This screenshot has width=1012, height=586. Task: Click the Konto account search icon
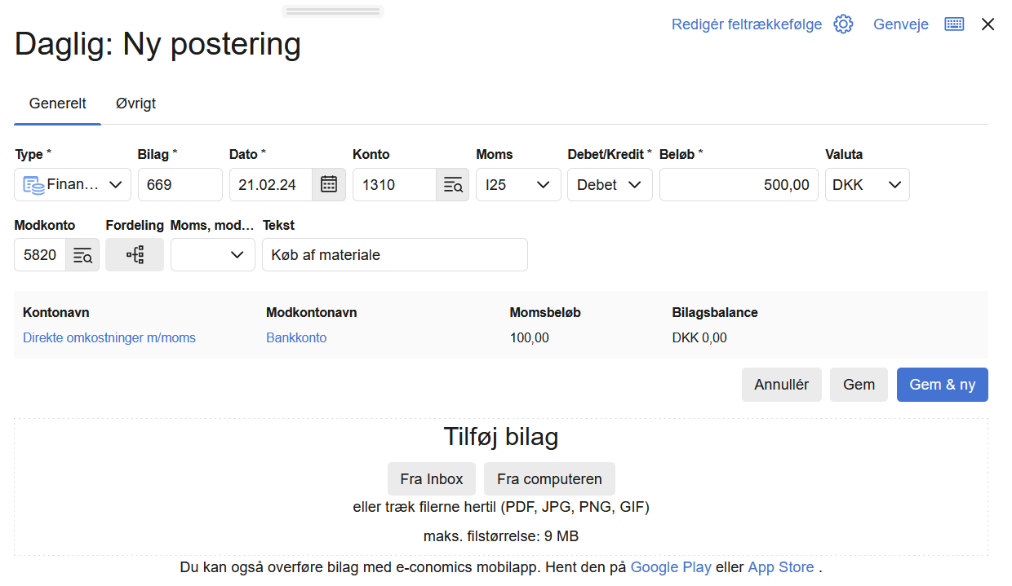point(452,184)
